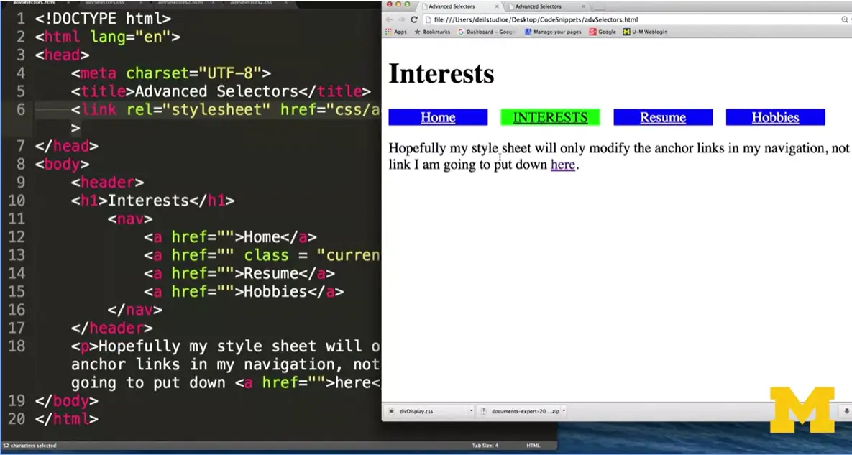The height and width of the screenshot is (455, 852).
Task: Click the browser reload icon
Action: click(413, 19)
